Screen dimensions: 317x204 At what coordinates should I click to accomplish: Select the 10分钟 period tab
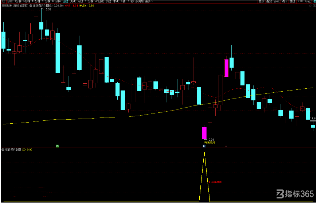(89, 1)
